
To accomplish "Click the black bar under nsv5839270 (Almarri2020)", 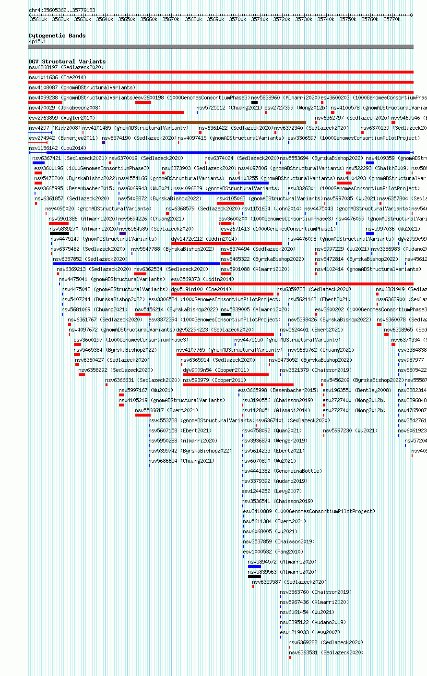I will (x=59, y=234).
